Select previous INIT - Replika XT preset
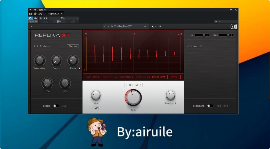270x149 pixels. [x=105, y=27]
